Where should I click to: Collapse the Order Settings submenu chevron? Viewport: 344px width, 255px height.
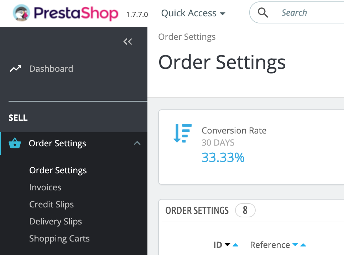(137, 143)
